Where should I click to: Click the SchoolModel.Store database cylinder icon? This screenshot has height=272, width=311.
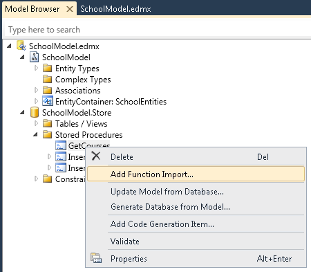coord(35,112)
